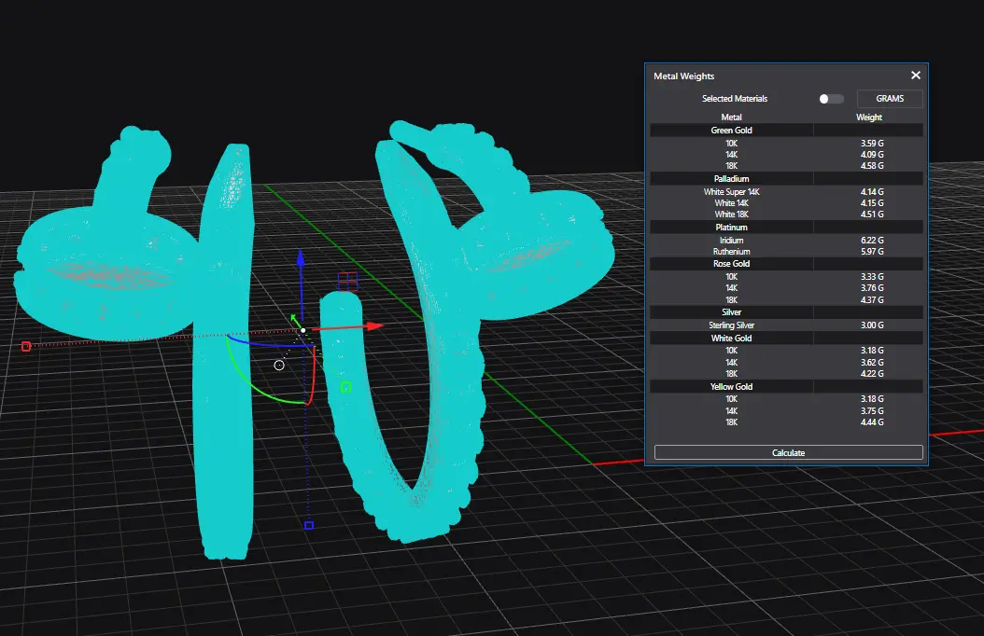
Task: Select the Palladium group header
Action: click(731, 178)
